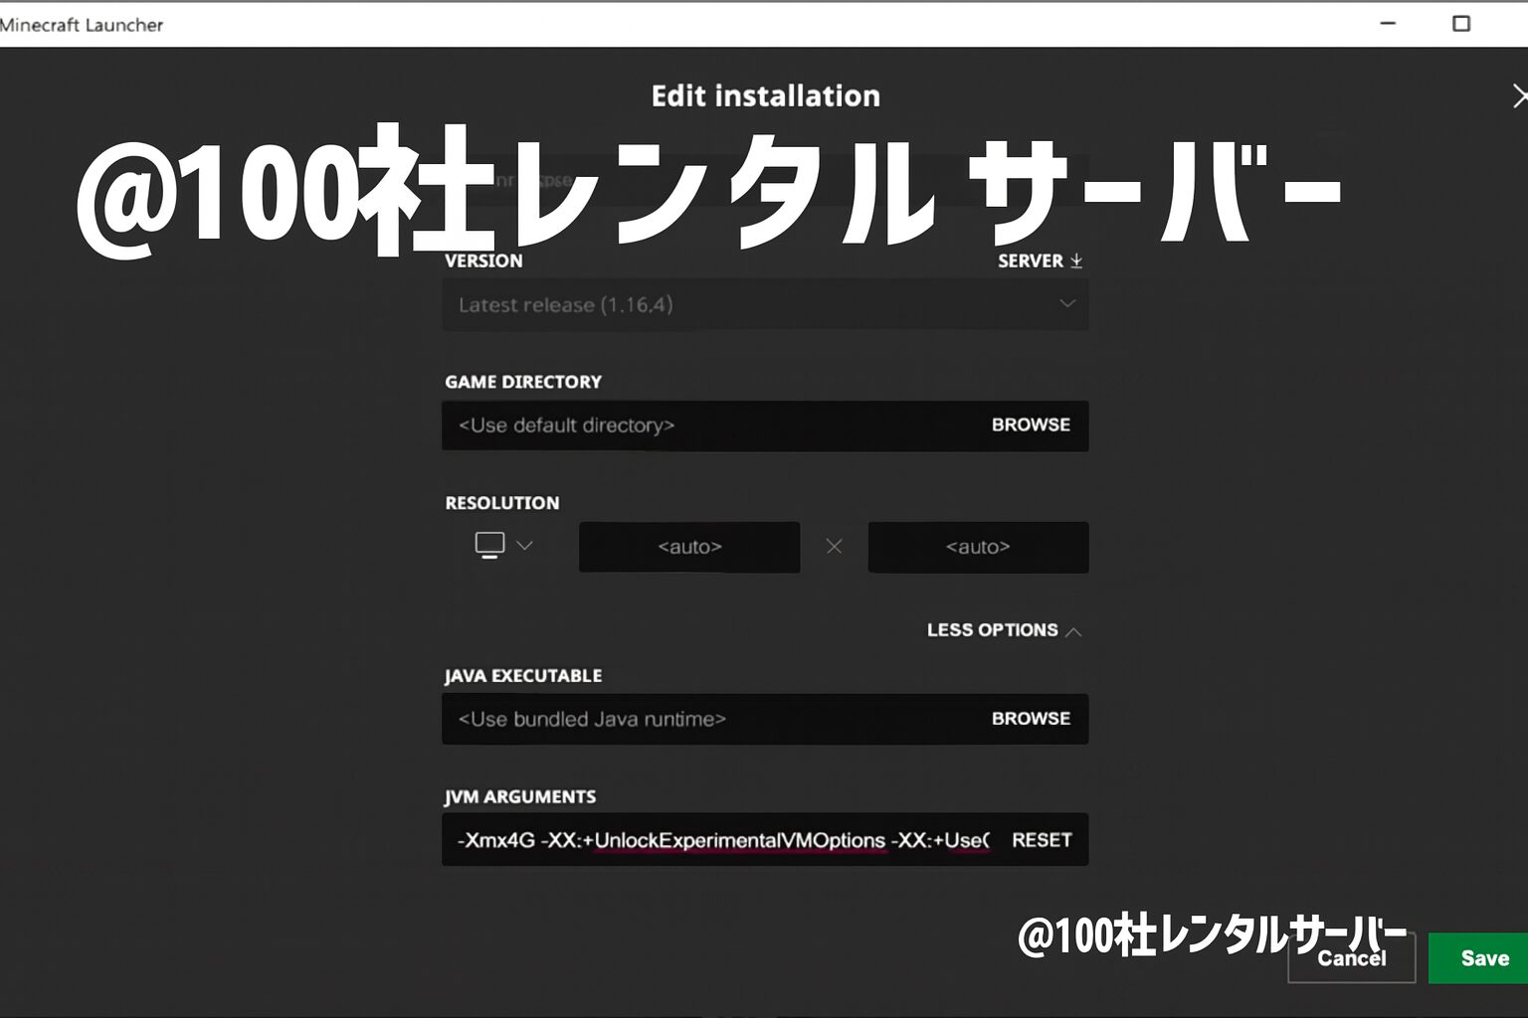Cancel editing the installation
This screenshot has width=1528, height=1018.
1351,958
